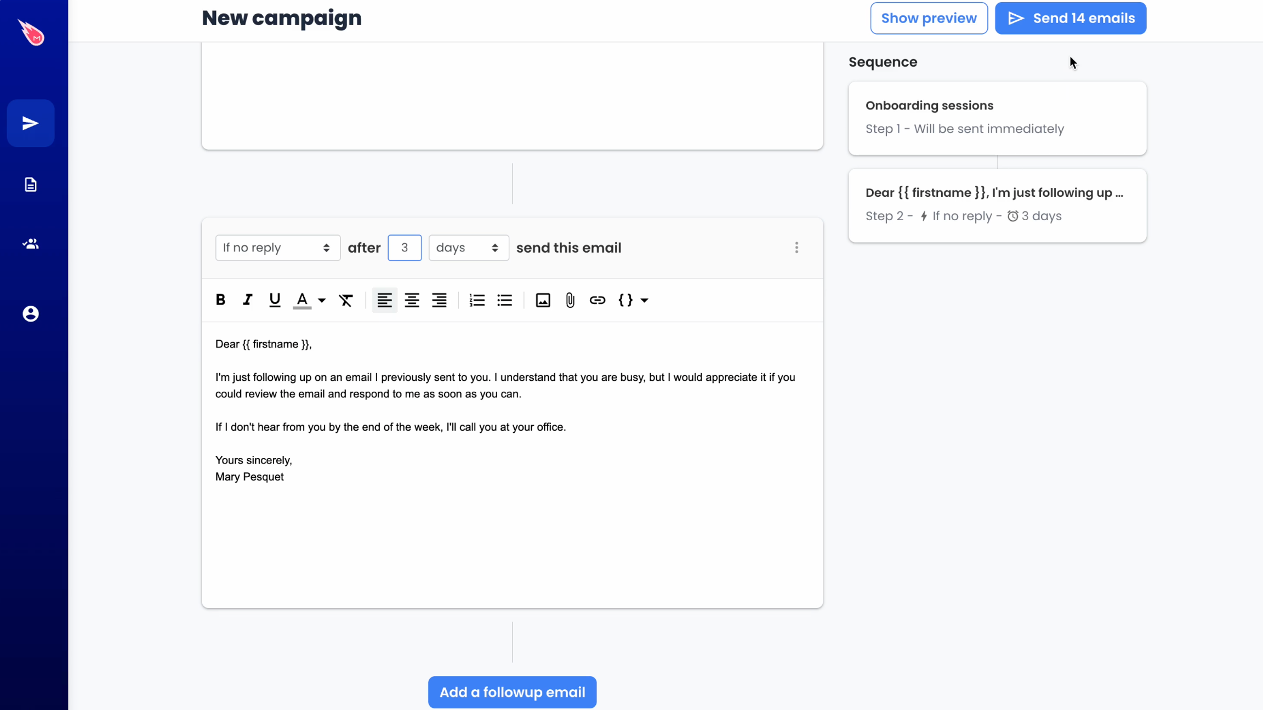Click the Strikethrough formatting icon
The height and width of the screenshot is (710, 1263).
click(346, 300)
